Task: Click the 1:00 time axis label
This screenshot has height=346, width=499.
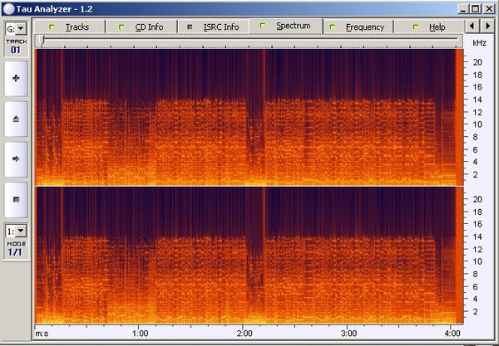Action: pyautogui.click(x=141, y=334)
